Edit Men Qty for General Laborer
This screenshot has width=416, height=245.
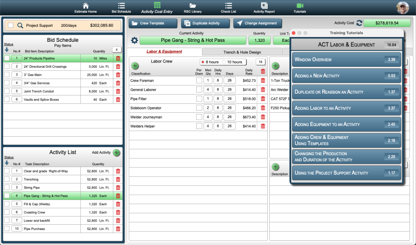coord(208,90)
